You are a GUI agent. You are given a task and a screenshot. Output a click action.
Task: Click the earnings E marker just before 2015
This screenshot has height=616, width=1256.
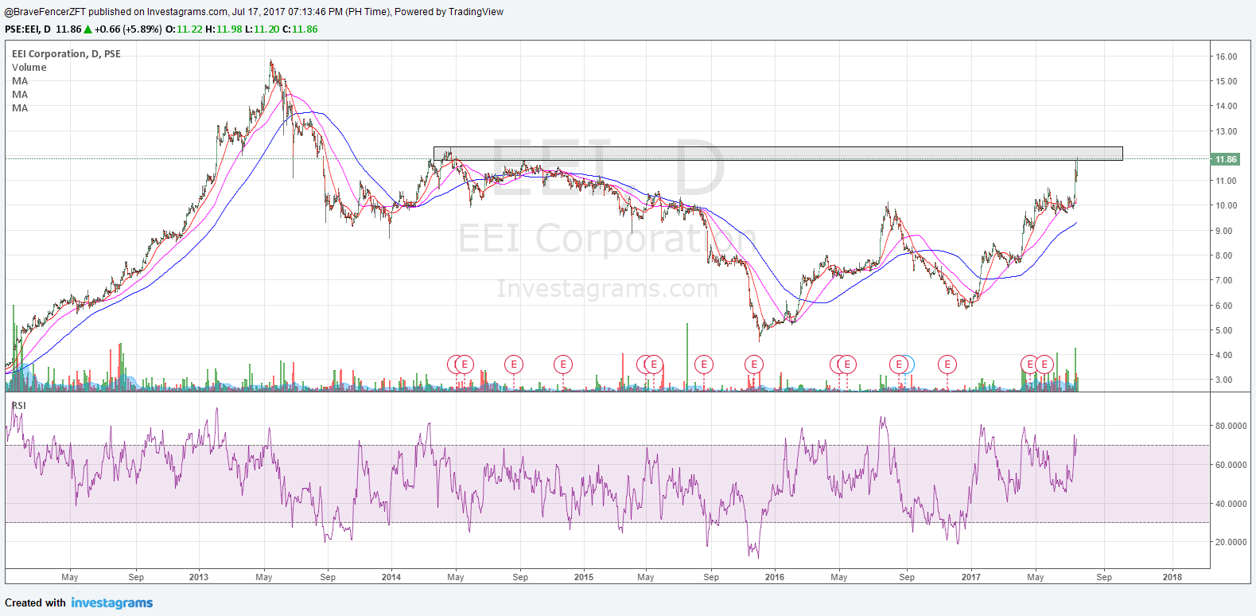[563, 365]
